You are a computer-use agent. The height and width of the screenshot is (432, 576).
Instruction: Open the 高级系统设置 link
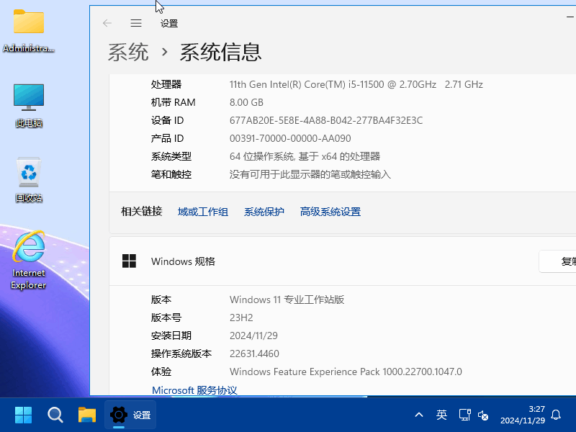pos(330,212)
